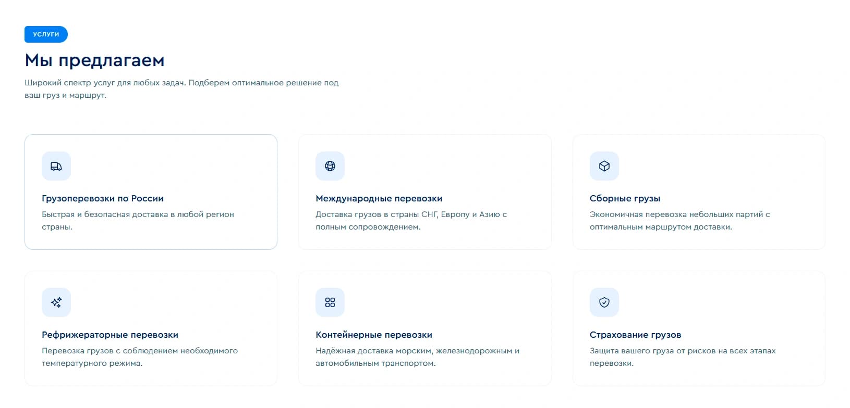The height and width of the screenshot is (408, 850).
Task: Open the Рефрижераторные перевозки heading
Action: (x=110, y=335)
